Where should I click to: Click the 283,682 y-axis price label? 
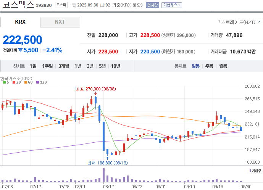pyautogui.click(x=252, y=86)
